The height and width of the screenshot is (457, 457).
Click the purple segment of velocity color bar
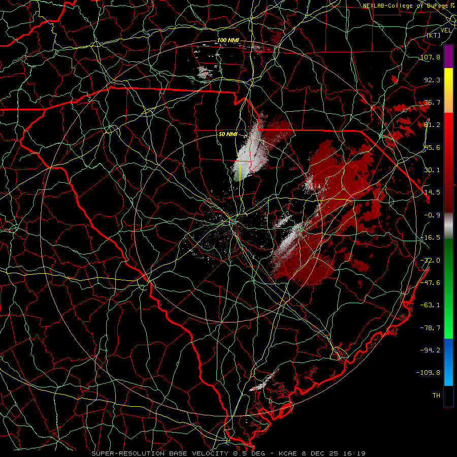pyautogui.click(x=448, y=56)
